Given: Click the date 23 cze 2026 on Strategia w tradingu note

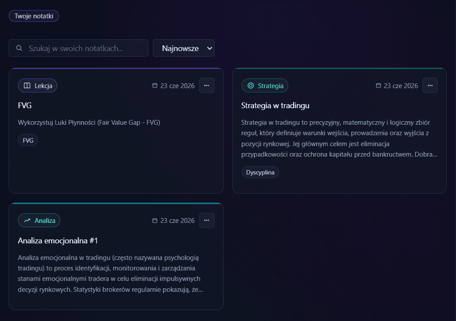Looking at the screenshot, I should click(x=401, y=85).
